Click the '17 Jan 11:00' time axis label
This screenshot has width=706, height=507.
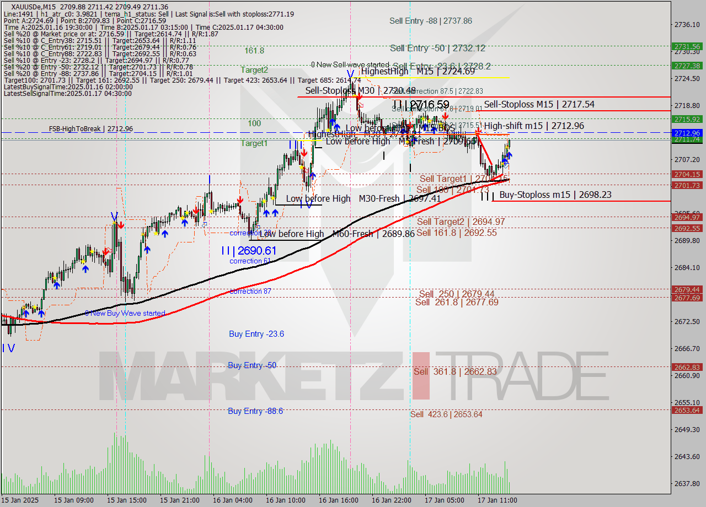497,500
